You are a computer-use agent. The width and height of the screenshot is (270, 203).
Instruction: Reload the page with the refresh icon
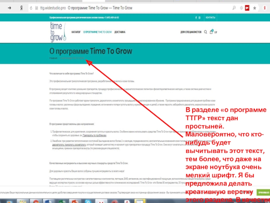pyautogui.click(x=31, y=8)
